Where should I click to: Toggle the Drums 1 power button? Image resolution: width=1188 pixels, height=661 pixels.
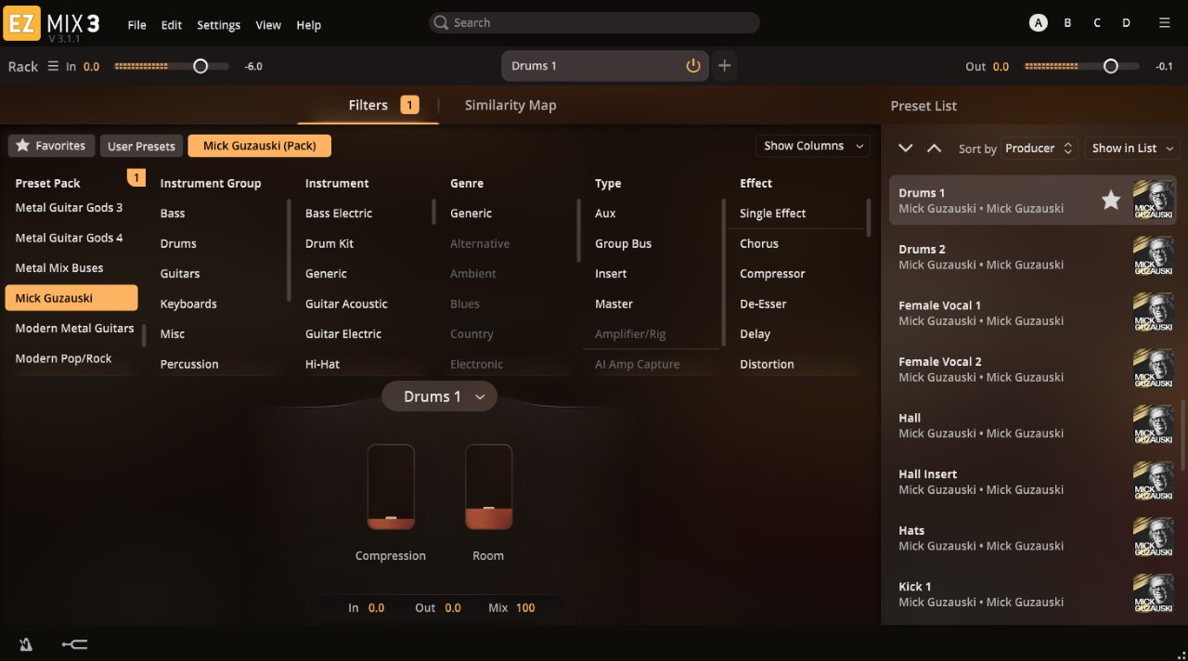692,66
